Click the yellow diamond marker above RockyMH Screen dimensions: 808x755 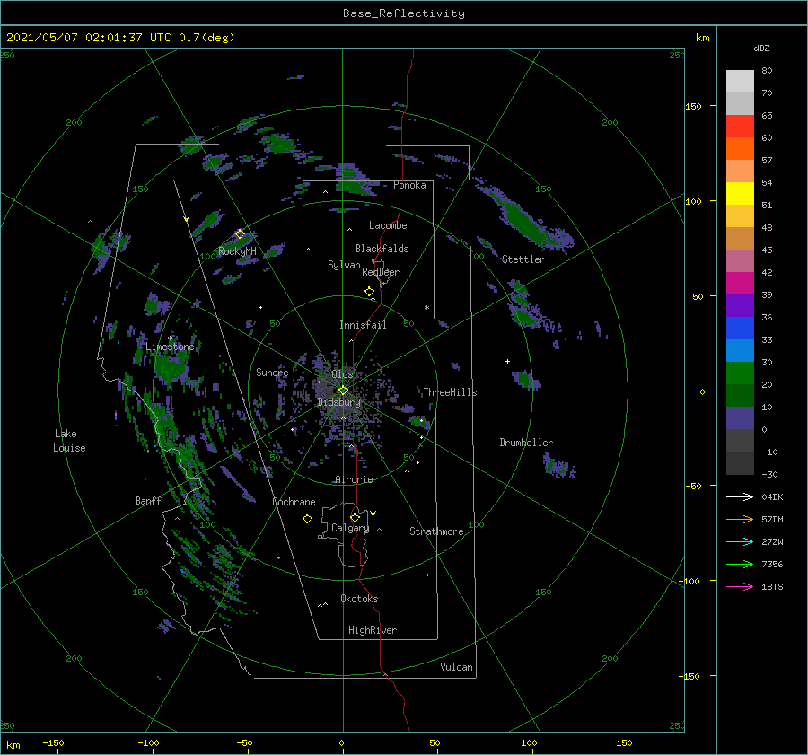(x=240, y=233)
